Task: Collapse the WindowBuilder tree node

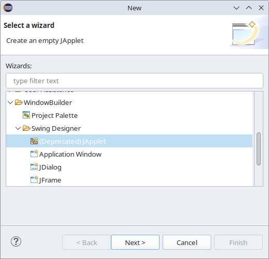Action: pos(10,102)
